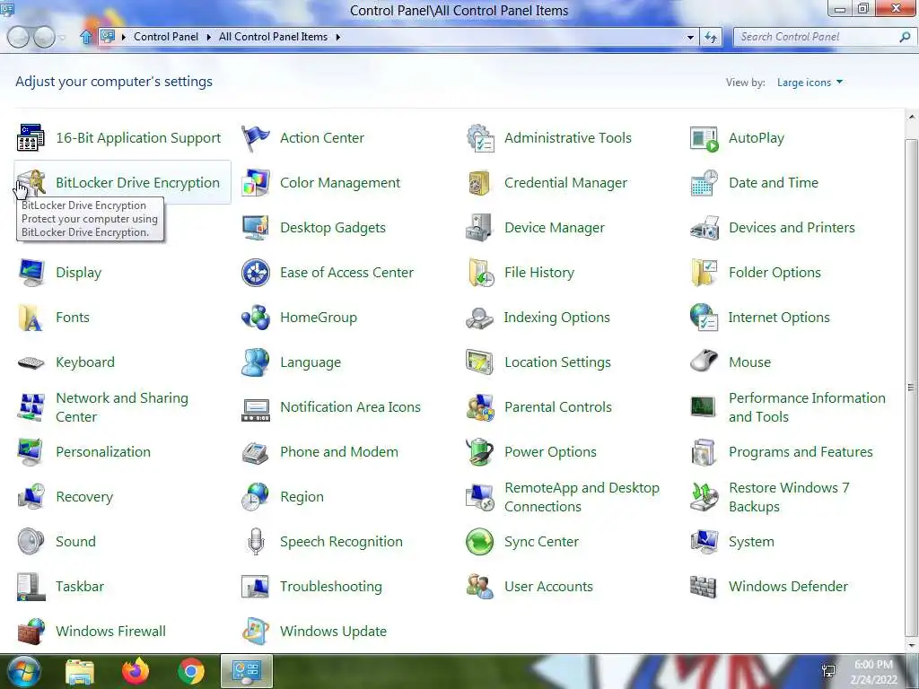The image size is (919, 689).
Task: Open the Windows Defender wall icon
Action: [x=704, y=587]
